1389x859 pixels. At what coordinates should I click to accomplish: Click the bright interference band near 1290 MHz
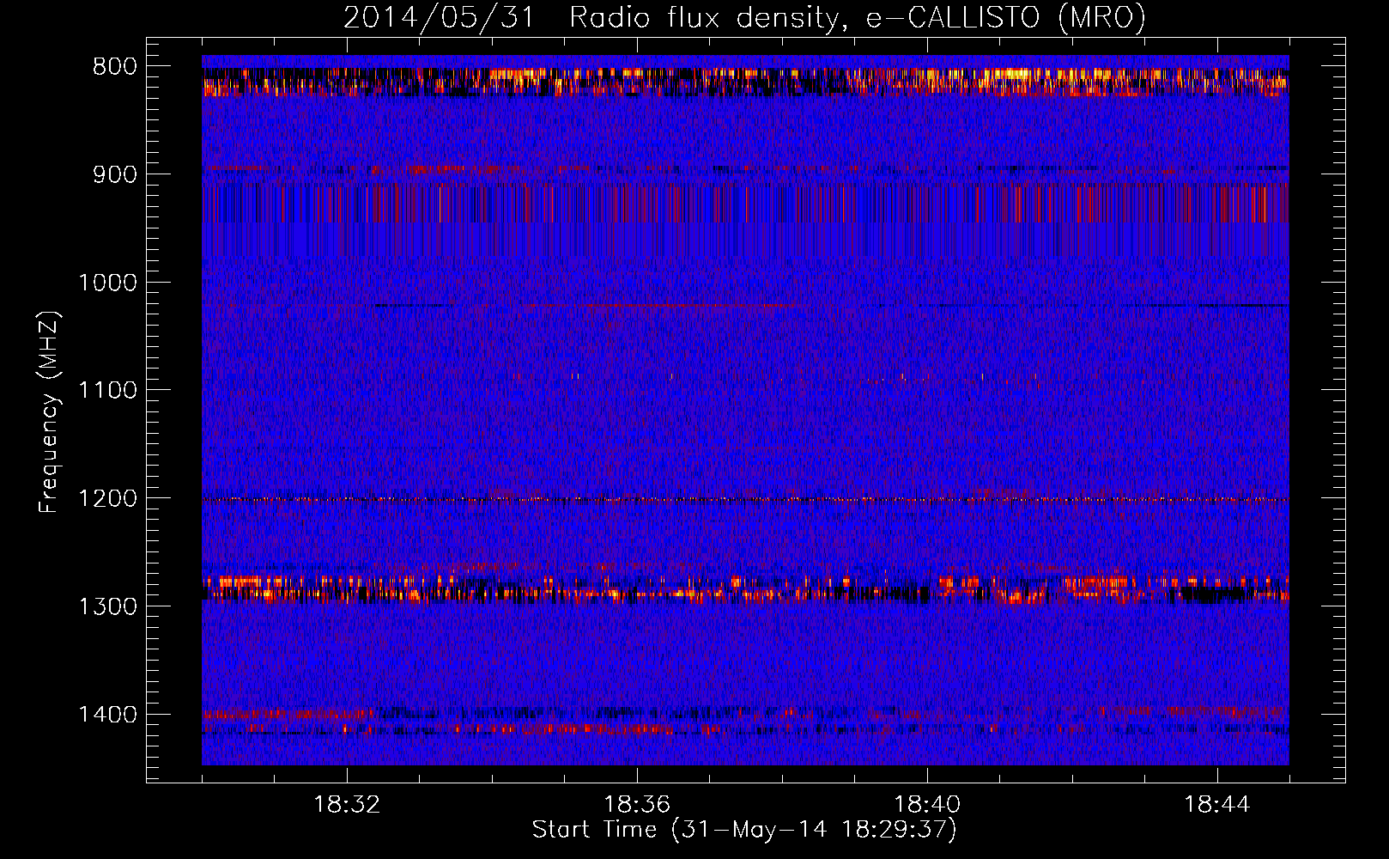click(745, 588)
